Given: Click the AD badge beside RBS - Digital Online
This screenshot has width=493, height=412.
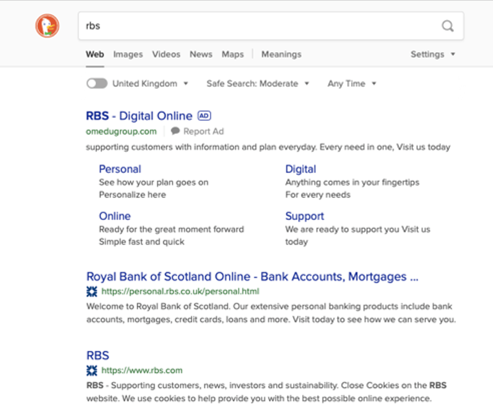Looking at the screenshot, I should (204, 116).
